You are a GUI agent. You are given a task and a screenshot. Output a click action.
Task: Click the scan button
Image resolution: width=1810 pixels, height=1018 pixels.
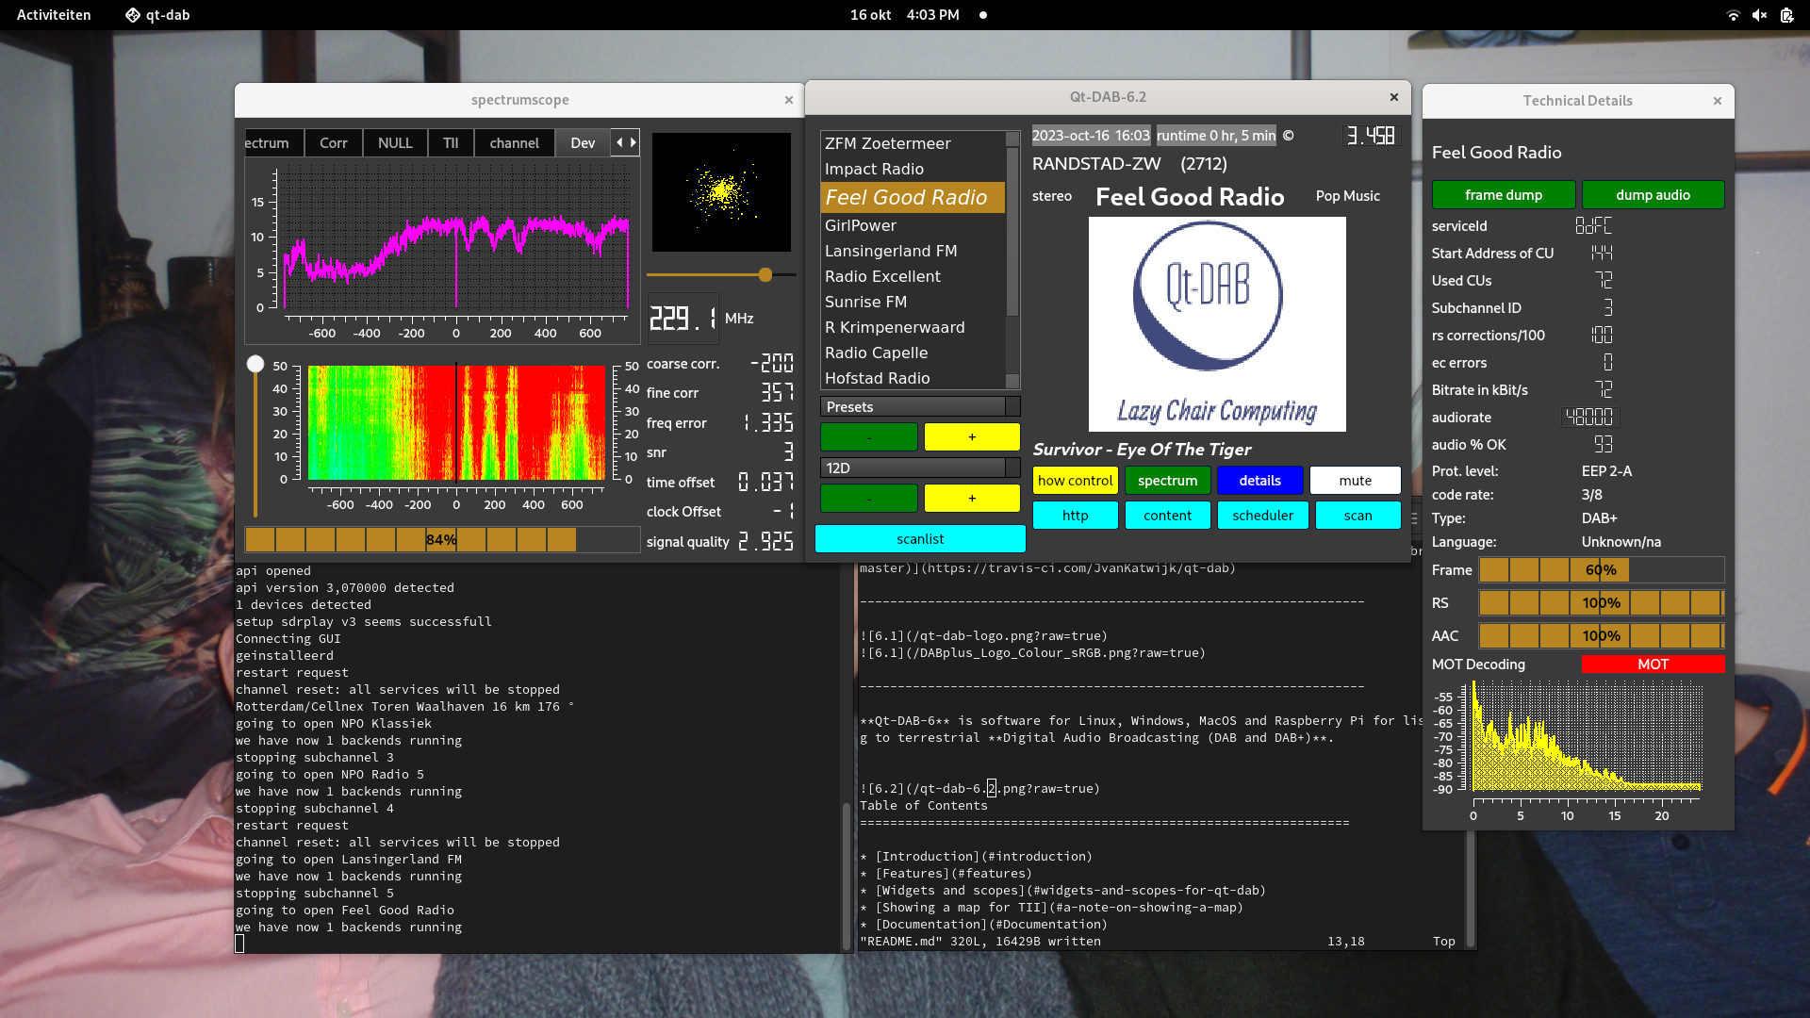(1358, 515)
